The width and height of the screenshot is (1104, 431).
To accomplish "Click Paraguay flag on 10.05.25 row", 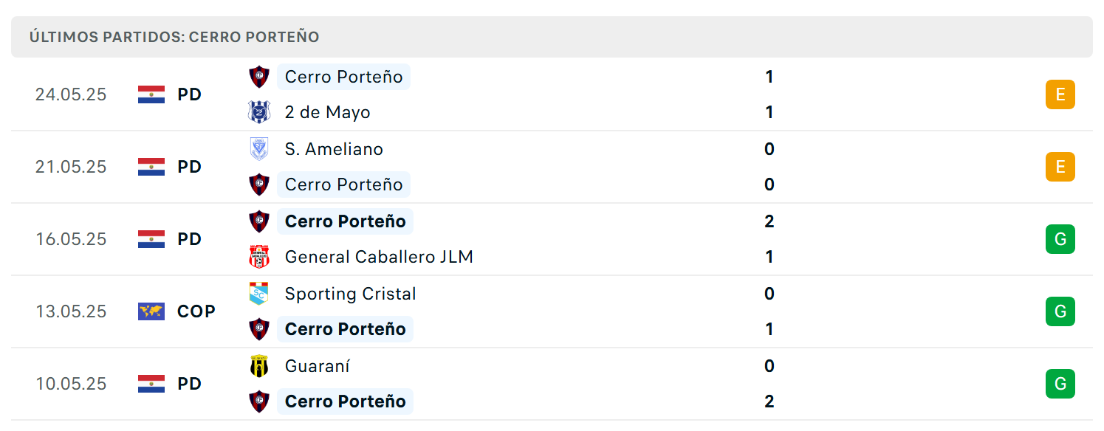I will tap(151, 384).
